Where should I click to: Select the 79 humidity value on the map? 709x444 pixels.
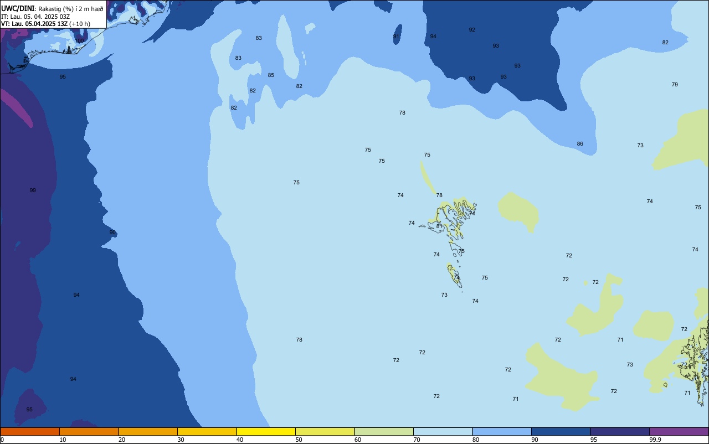[675, 85]
